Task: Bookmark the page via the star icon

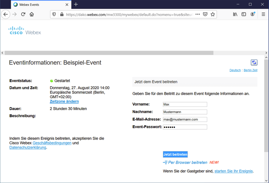Action: 213,14
